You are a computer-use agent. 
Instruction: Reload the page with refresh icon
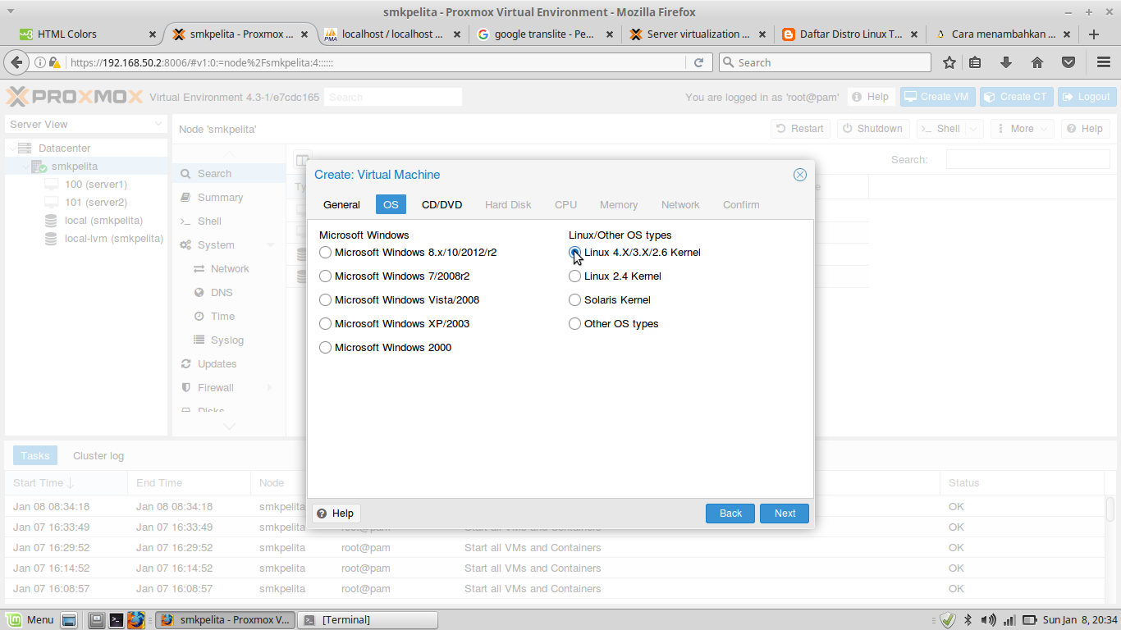(x=699, y=62)
